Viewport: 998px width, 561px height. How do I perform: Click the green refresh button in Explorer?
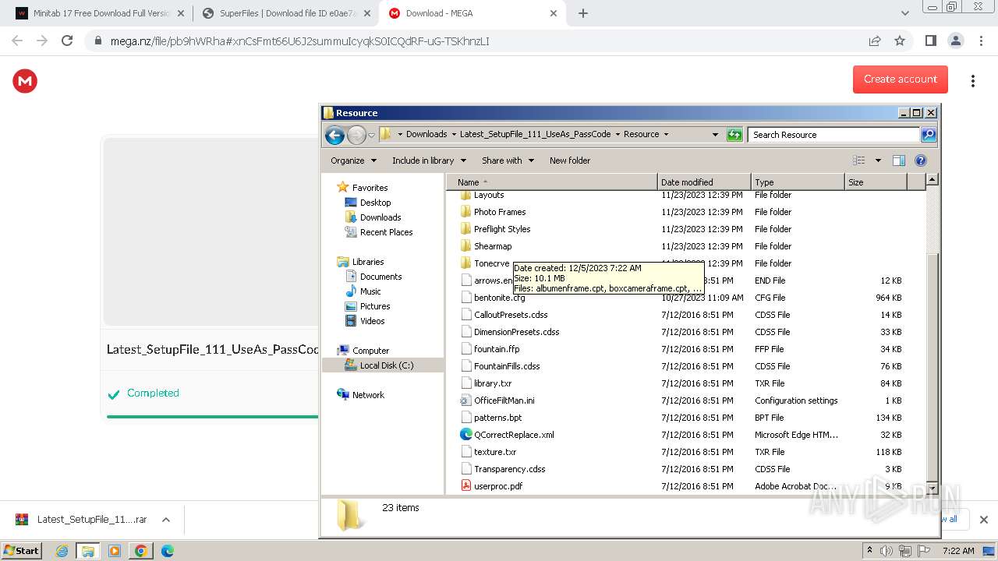click(734, 135)
